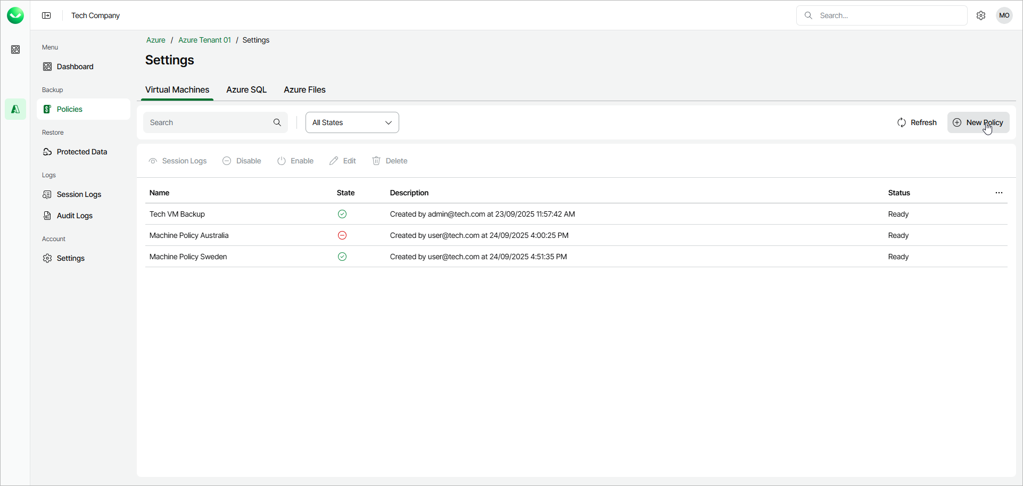1023x486 pixels.
Task: Switch to the Azure Files tab
Action: click(304, 90)
